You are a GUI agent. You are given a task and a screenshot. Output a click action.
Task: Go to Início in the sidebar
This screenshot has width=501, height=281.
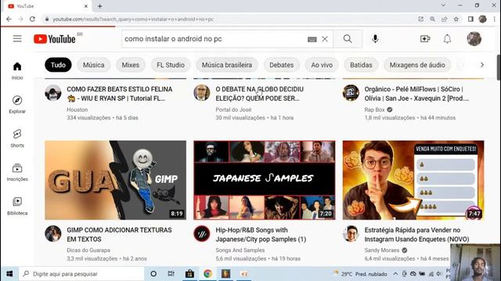coord(17,71)
